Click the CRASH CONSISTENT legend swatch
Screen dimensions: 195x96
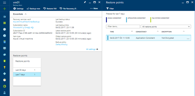point(106,20)
